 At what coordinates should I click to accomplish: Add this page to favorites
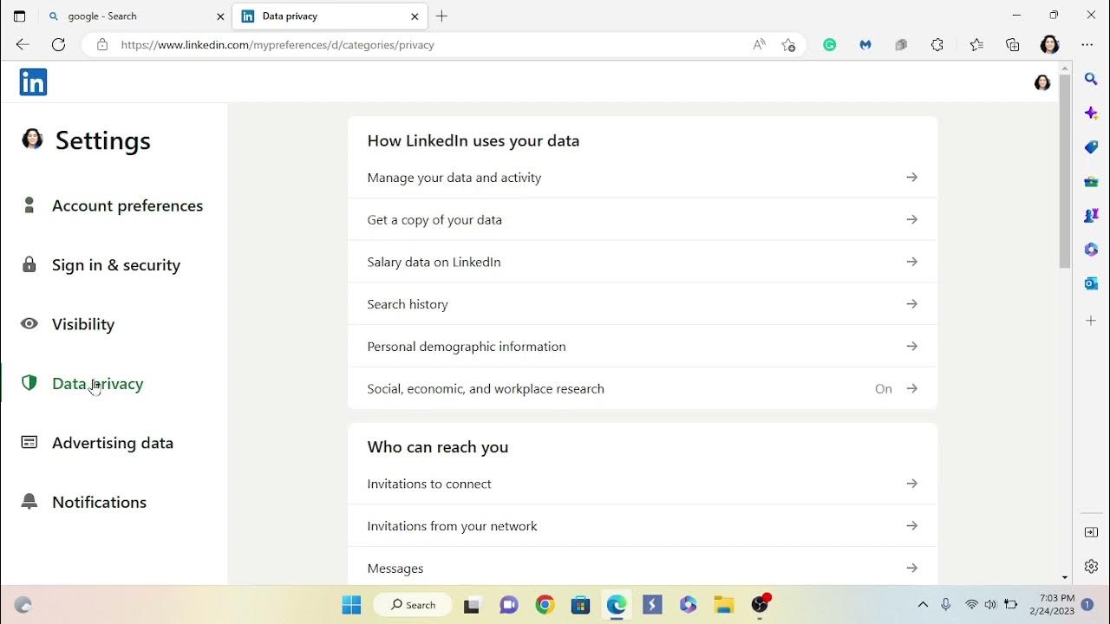(788, 45)
